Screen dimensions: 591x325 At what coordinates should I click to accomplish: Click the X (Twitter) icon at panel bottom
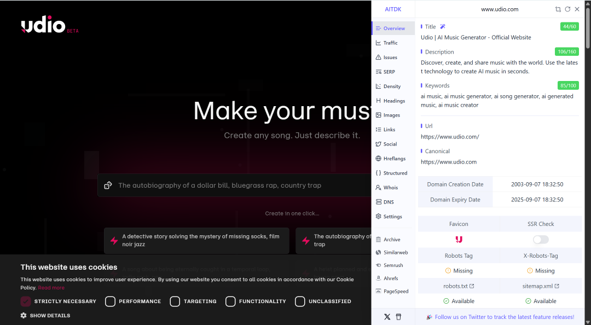click(387, 317)
